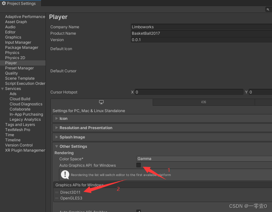The width and height of the screenshot is (272, 212).
Task: Click the Standalone platform monitor icon
Action: click(101, 102)
